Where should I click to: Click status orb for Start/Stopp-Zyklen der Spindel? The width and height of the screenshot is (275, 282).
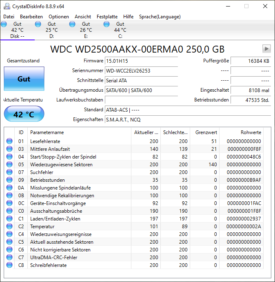coord(9,156)
